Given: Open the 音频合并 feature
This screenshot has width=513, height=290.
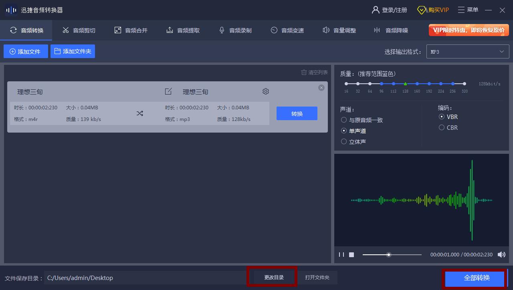Looking at the screenshot, I should (131, 30).
